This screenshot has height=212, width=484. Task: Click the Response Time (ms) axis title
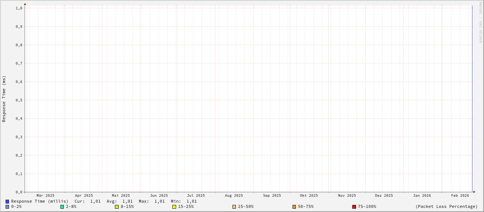[4, 99]
